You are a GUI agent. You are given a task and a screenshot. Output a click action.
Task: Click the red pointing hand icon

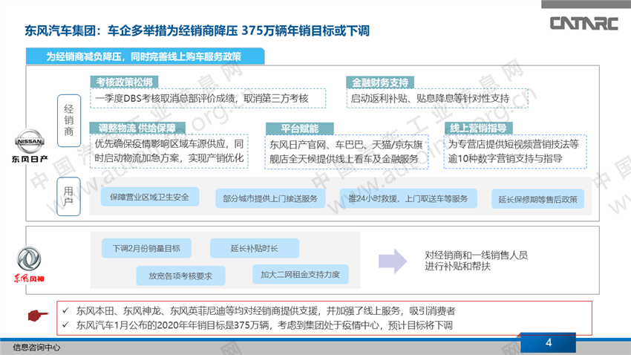38,315
